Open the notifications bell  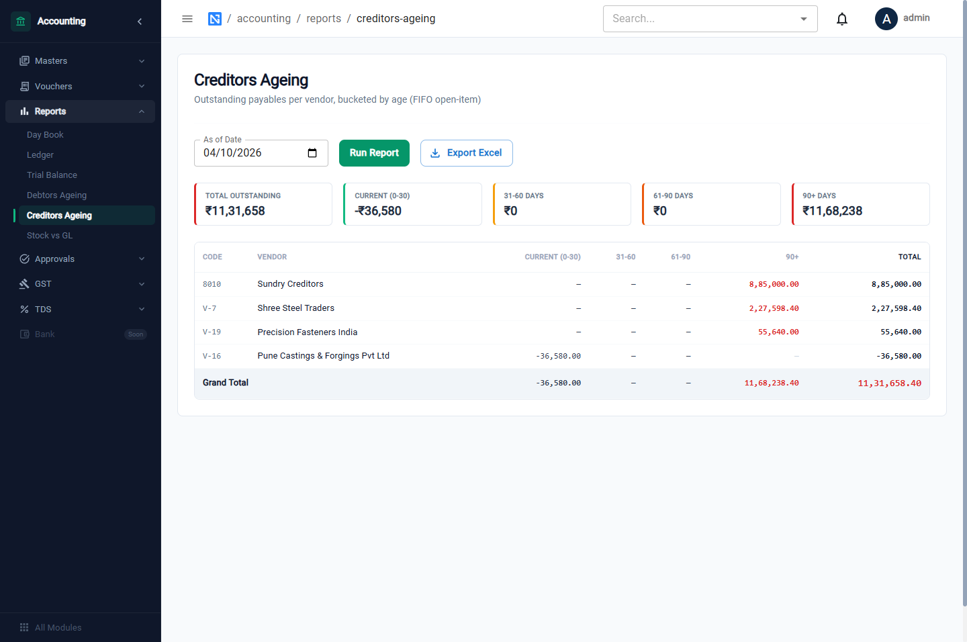[x=842, y=19]
